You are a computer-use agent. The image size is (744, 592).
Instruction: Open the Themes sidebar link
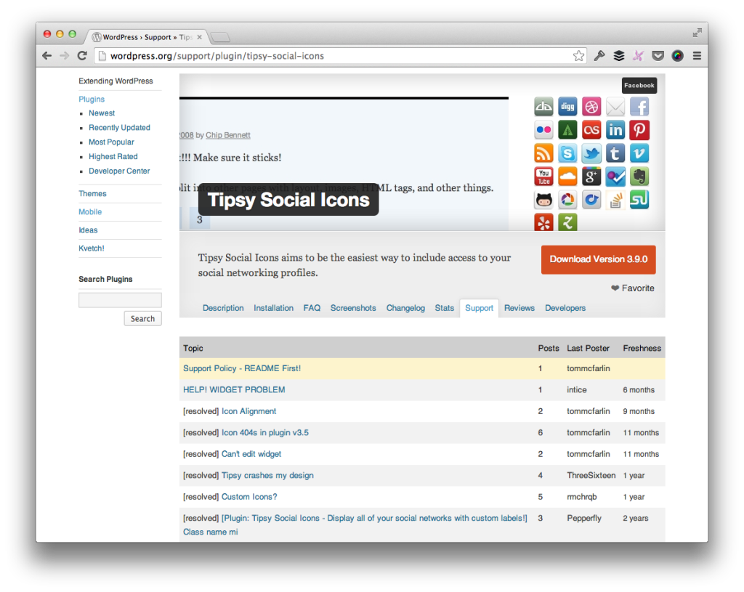pyautogui.click(x=92, y=193)
